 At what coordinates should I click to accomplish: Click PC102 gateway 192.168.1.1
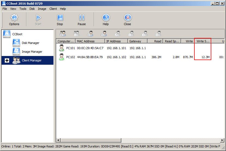pos(138,57)
